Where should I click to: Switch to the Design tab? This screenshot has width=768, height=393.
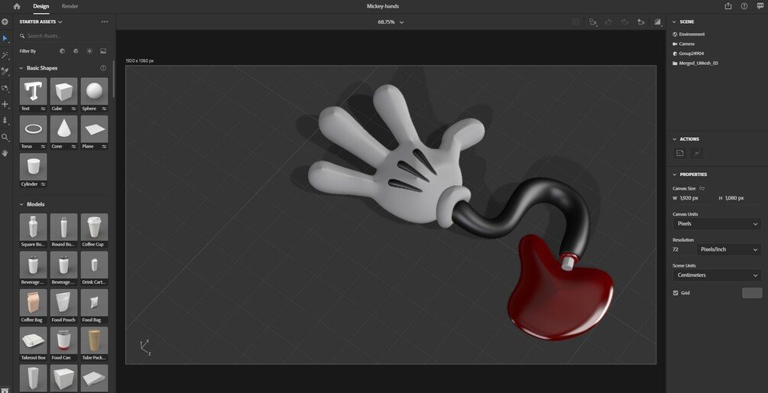coord(41,6)
